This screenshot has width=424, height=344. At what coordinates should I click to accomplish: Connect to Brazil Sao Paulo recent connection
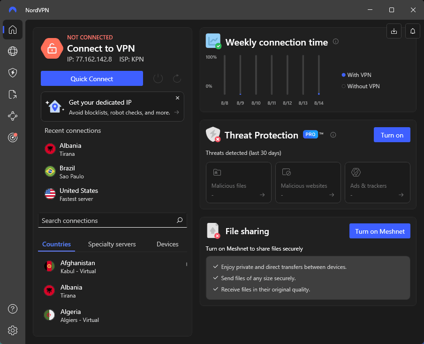[113, 172]
